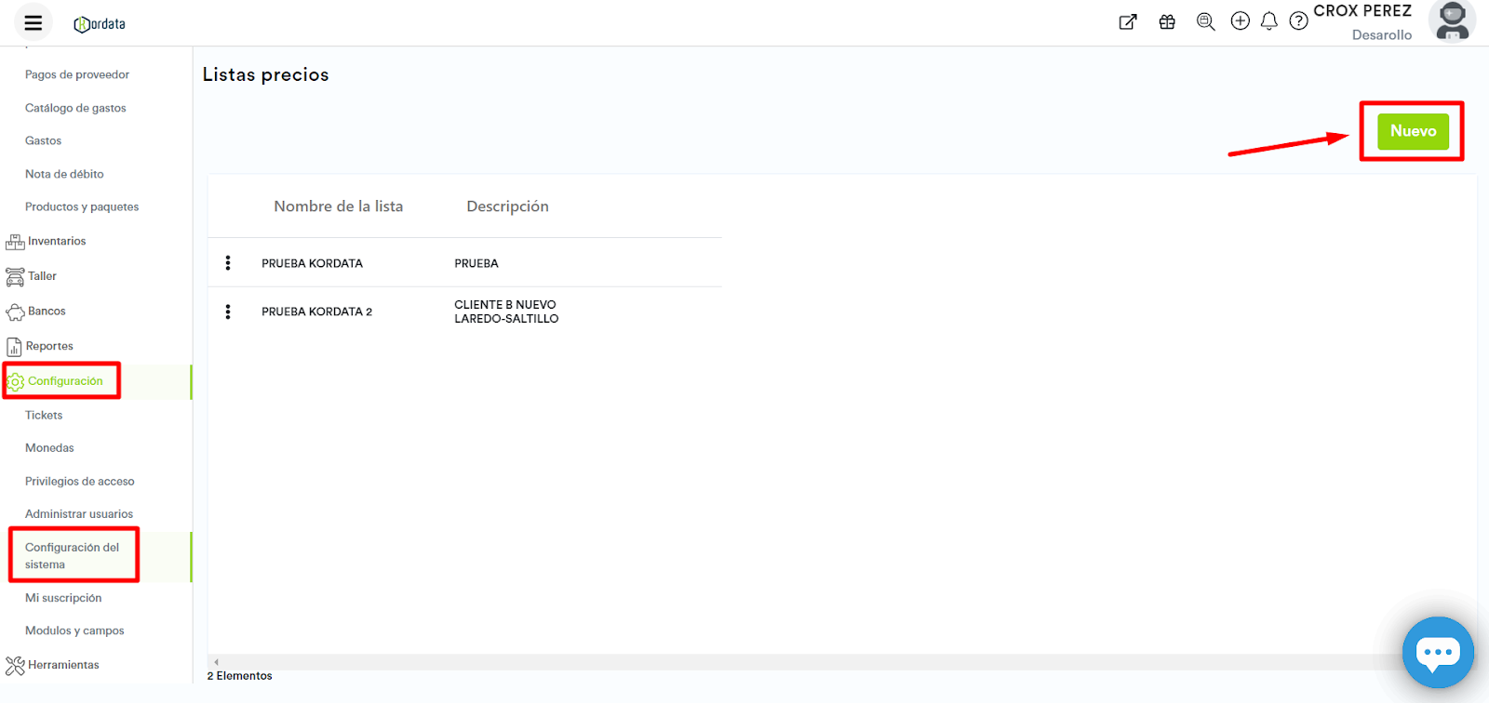Click the magnifier search icon
The height and width of the screenshot is (703, 1489).
(x=1205, y=21)
